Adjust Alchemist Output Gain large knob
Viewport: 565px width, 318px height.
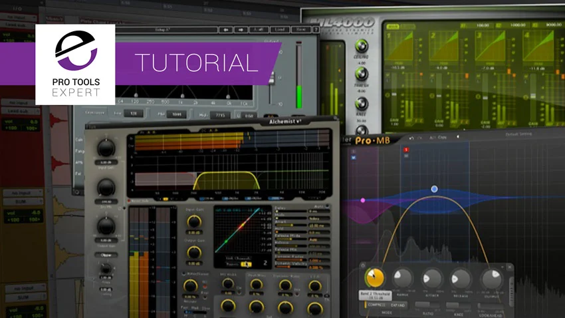coord(106,226)
